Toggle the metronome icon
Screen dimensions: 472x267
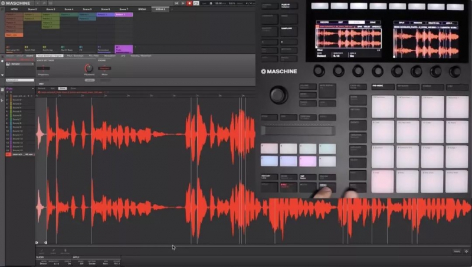click(x=211, y=4)
